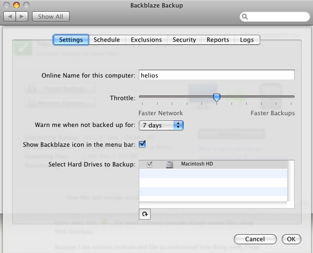Click the Faster Network label

pyautogui.click(x=161, y=113)
